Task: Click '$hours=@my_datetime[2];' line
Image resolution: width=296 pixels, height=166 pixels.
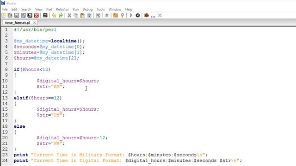Action: (x=46, y=58)
